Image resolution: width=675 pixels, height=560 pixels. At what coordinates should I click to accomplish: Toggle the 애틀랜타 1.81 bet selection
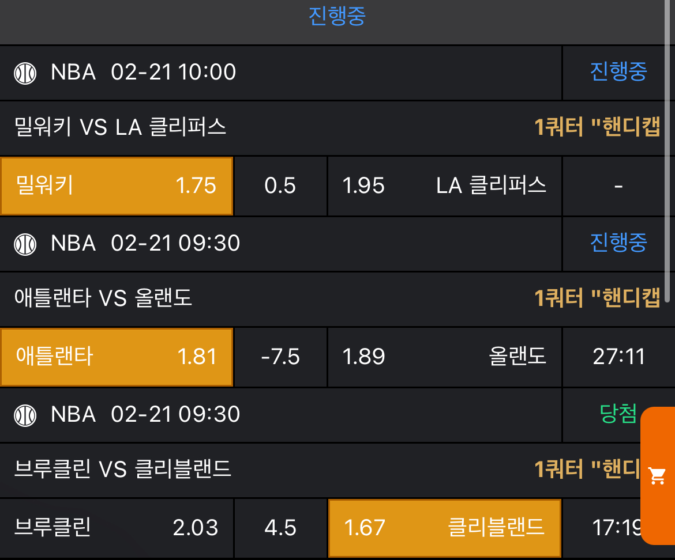(x=117, y=357)
